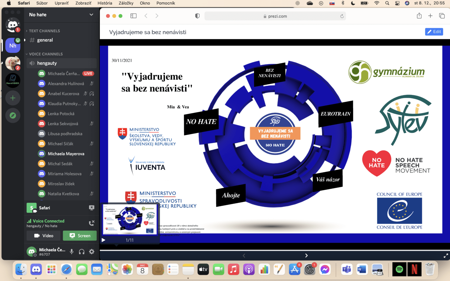450x281 pixels.
Task: Go forward in Safari
Action: pos(157,16)
